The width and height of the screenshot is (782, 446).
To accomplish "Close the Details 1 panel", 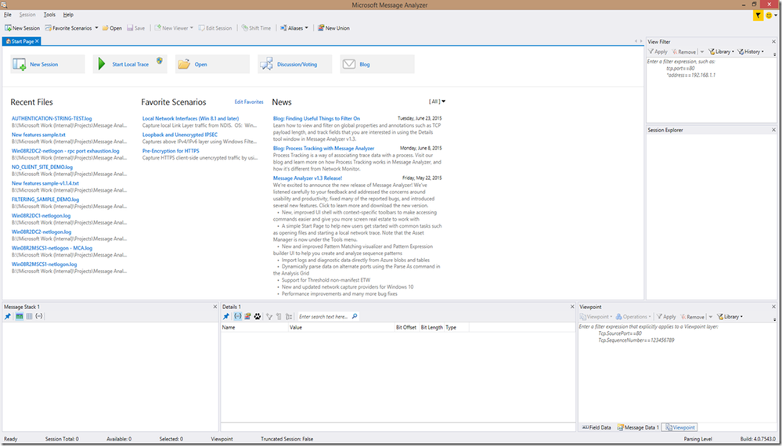I will pos(571,307).
